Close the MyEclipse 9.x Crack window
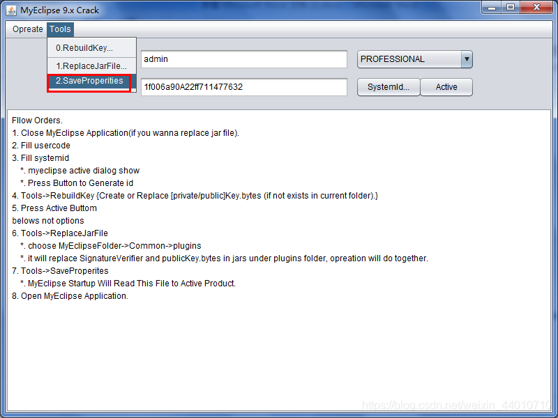This screenshot has height=418, width=558. 536,7
